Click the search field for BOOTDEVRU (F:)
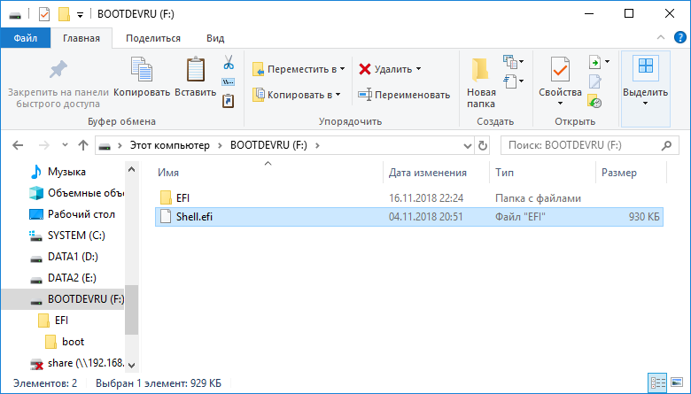The height and width of the screenshot is (394, 691). (x=589, y=144)
